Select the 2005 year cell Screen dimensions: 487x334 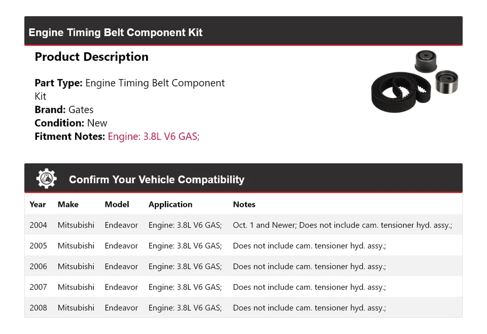click(x=38, y=246)
